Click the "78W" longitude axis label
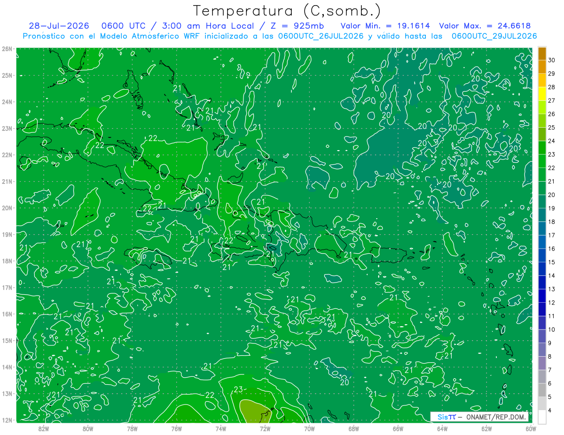 click(132, 428)
